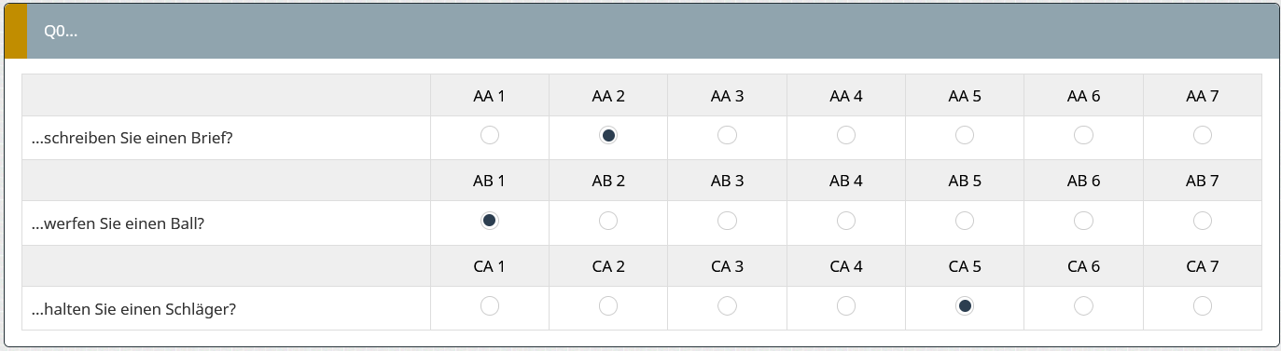This screenshot has width=1281, height=351.
Task: Choose AA 3 radio in the Brief row
Action: click(x=727, y=136)
